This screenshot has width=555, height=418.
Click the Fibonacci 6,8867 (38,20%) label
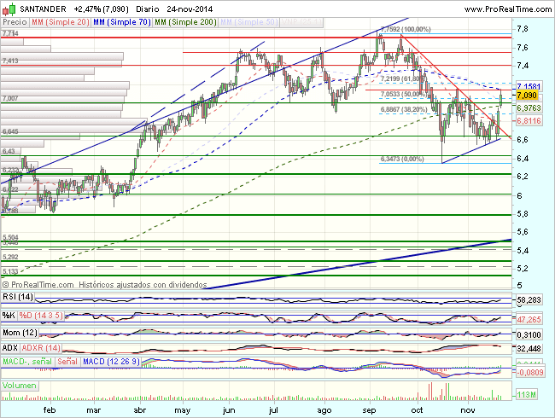pyautogui.click(x=404, y=110)
